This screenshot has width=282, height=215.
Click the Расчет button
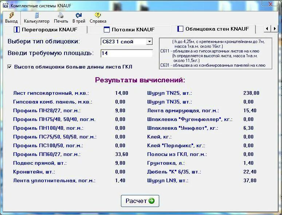click(140, 201)
